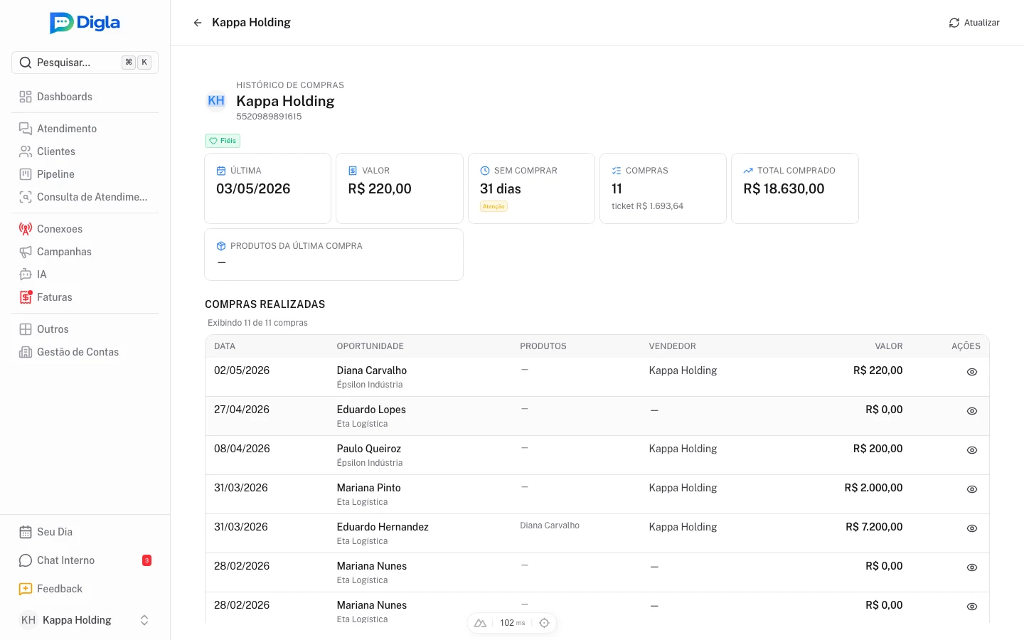The image size is (1024, 640).
Task: Open Dashboards in the sidebar
Action: (85, 97)
